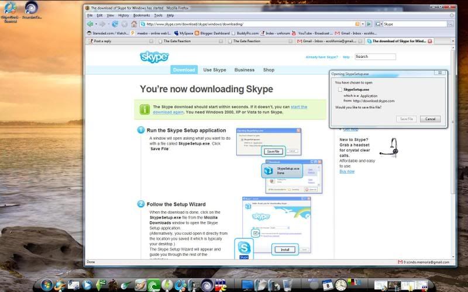Click the Stop loading toolbar icon
Screen dimensions: 468x292
(x=125, y=24)
